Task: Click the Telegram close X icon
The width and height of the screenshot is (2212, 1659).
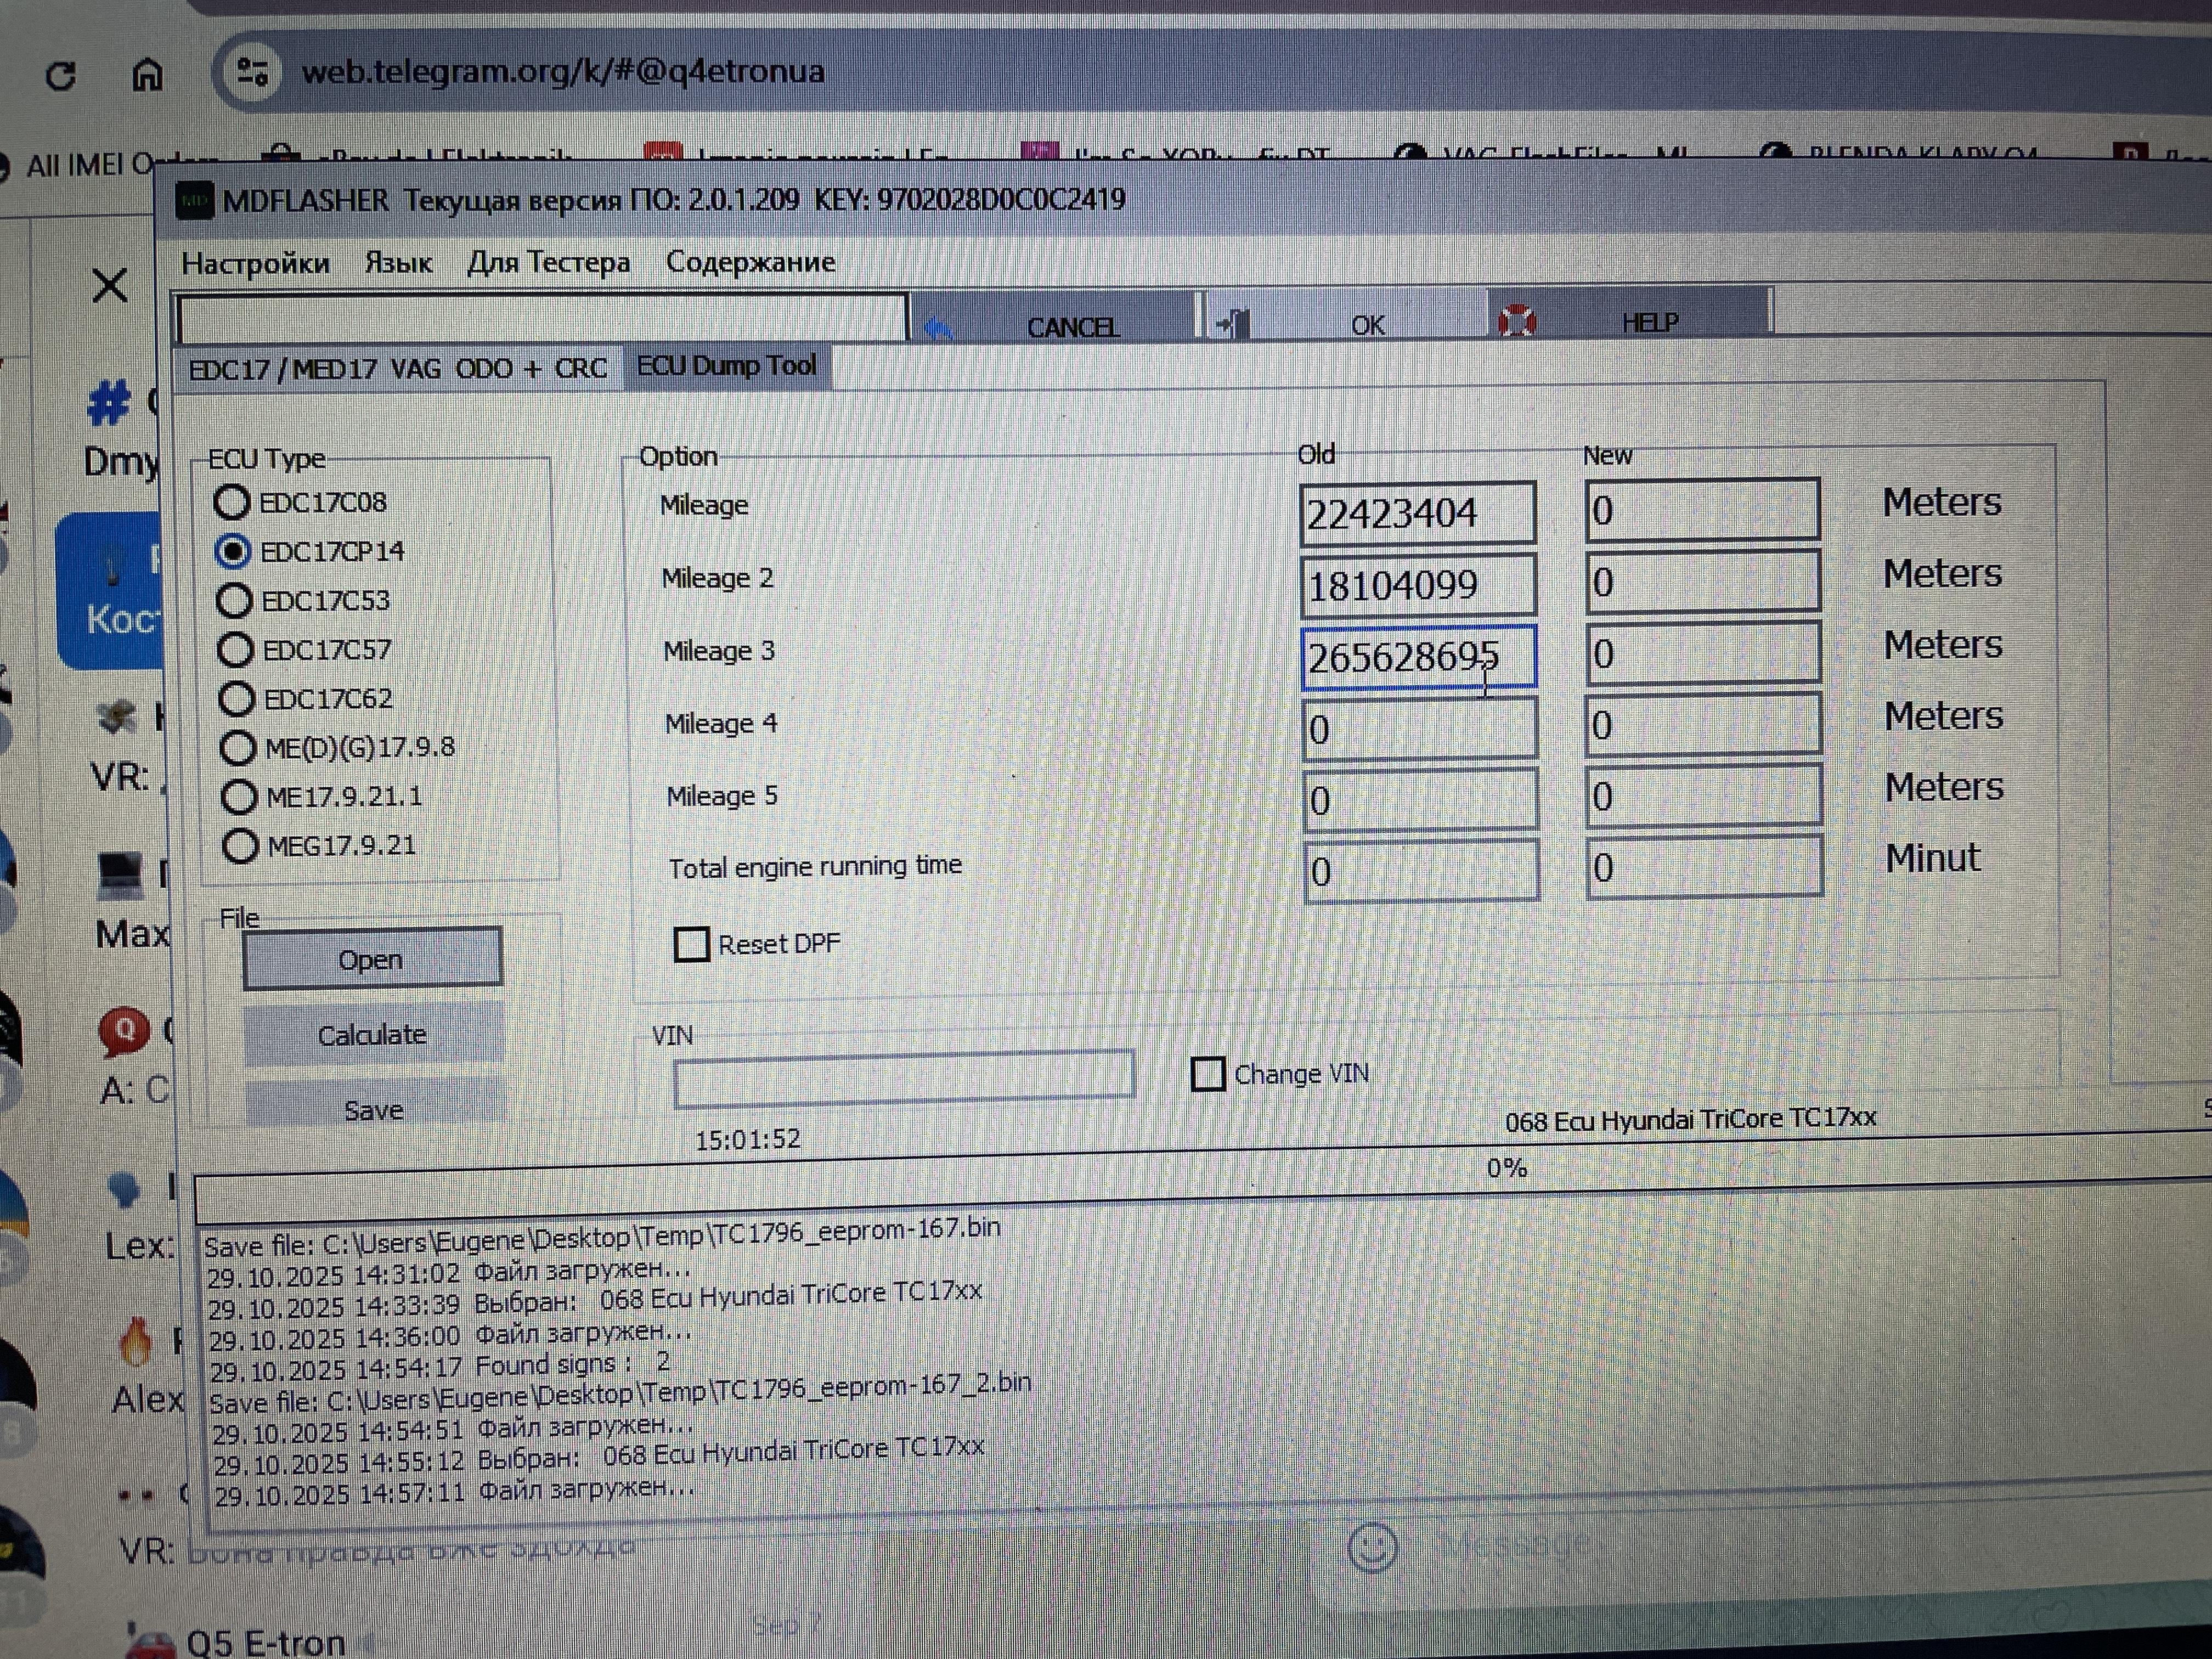Action: click(110, 285)
